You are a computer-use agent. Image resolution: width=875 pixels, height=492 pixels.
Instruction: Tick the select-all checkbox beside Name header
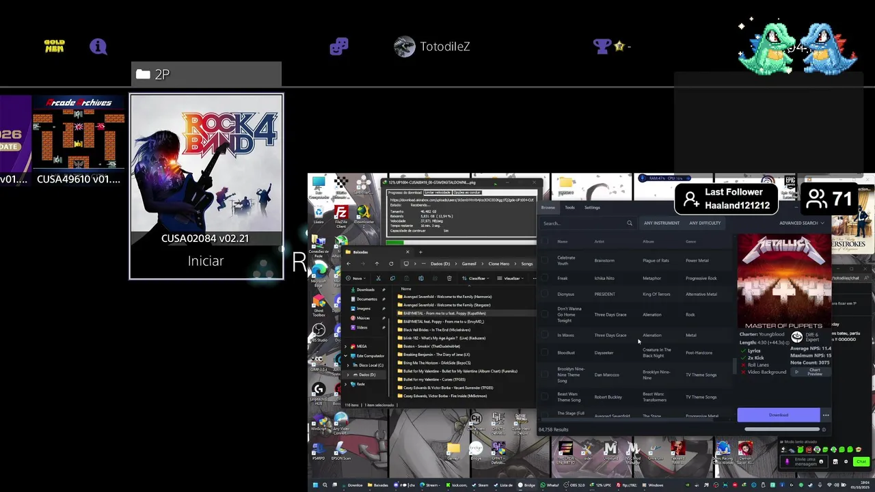coord(545,241)
